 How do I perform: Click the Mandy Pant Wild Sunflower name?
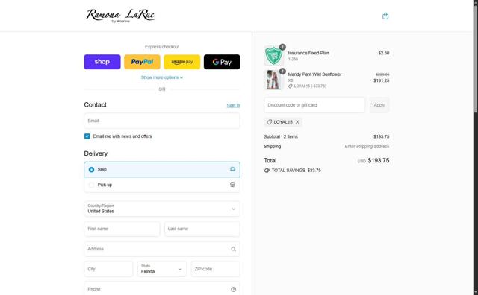coord(314,74)
